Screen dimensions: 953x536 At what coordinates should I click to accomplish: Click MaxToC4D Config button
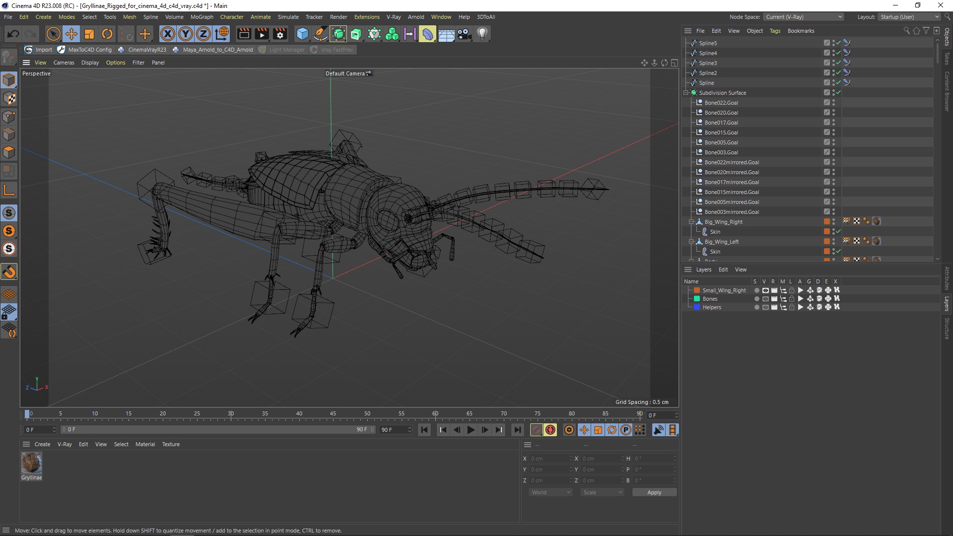[84, 50]
